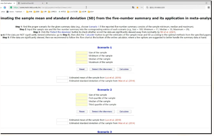214x136 pixels.
Task: Open the last bookmark folder on the bar
Action: (x=91, y=12)
